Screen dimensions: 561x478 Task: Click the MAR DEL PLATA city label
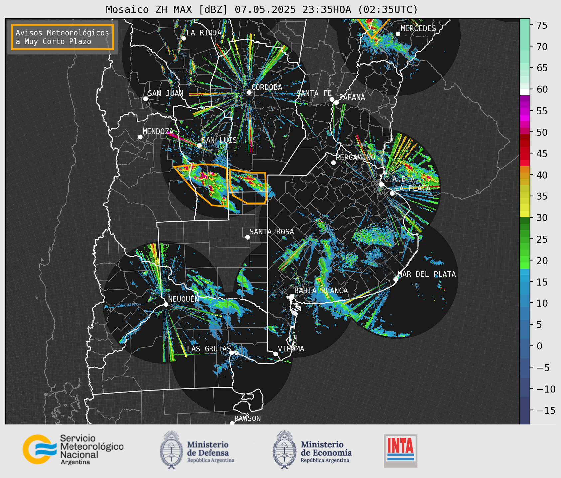[427, 274]
